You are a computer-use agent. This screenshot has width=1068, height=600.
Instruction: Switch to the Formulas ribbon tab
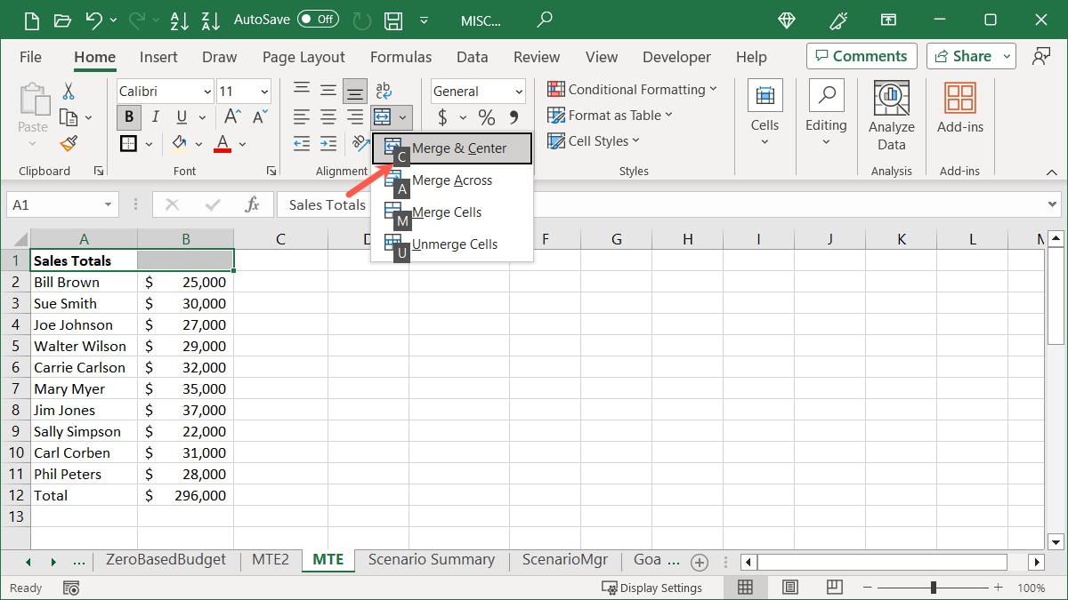pyautogui.click(x=400, y=57)
